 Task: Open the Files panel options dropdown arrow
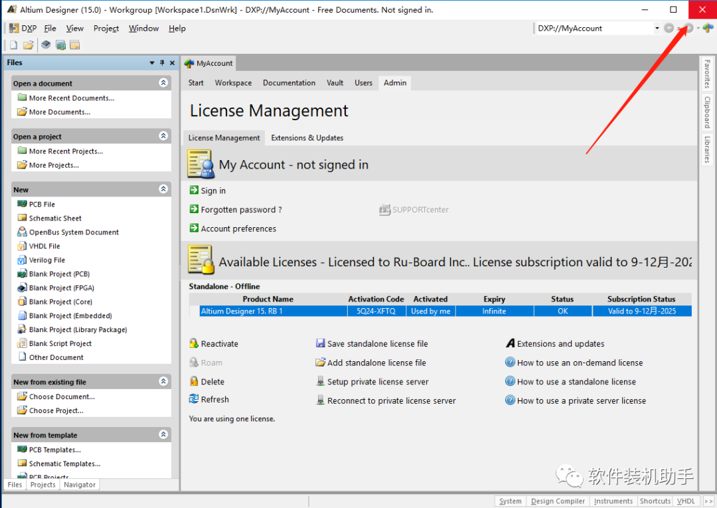point(152,62)
